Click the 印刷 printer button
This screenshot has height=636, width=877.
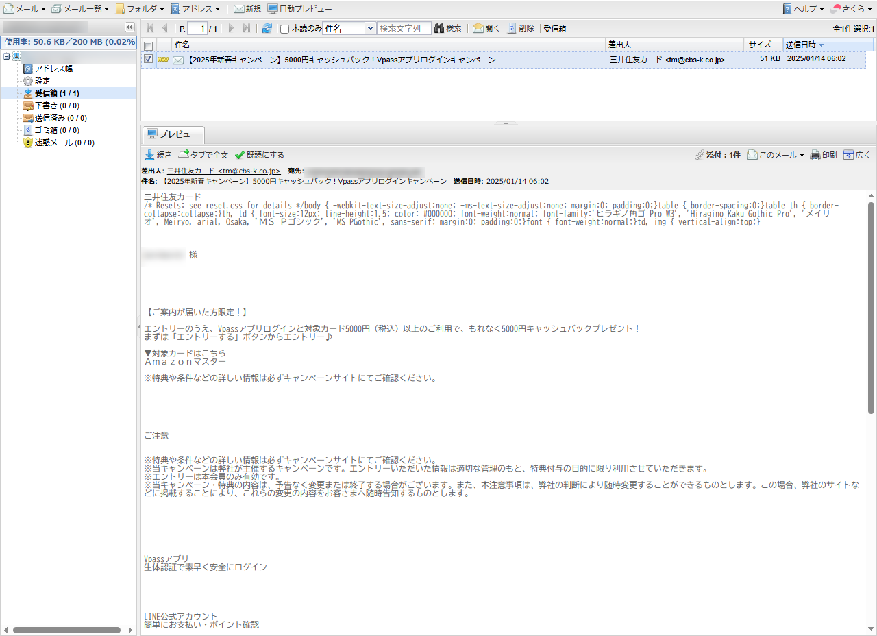pyautogui.click(x=824, y=155)
